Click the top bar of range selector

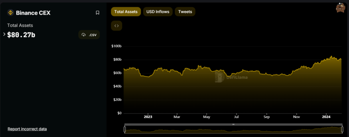click(233, 124)
